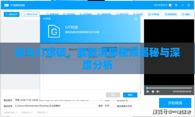Open the 输出格式 dropdown

coord(58,100)
